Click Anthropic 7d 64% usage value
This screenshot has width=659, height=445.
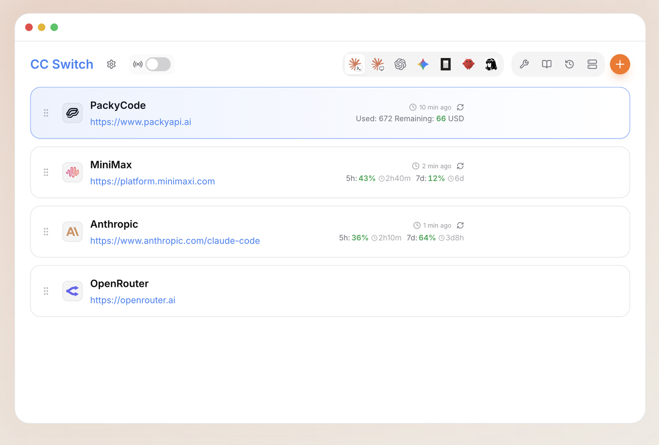click(427, 237)
